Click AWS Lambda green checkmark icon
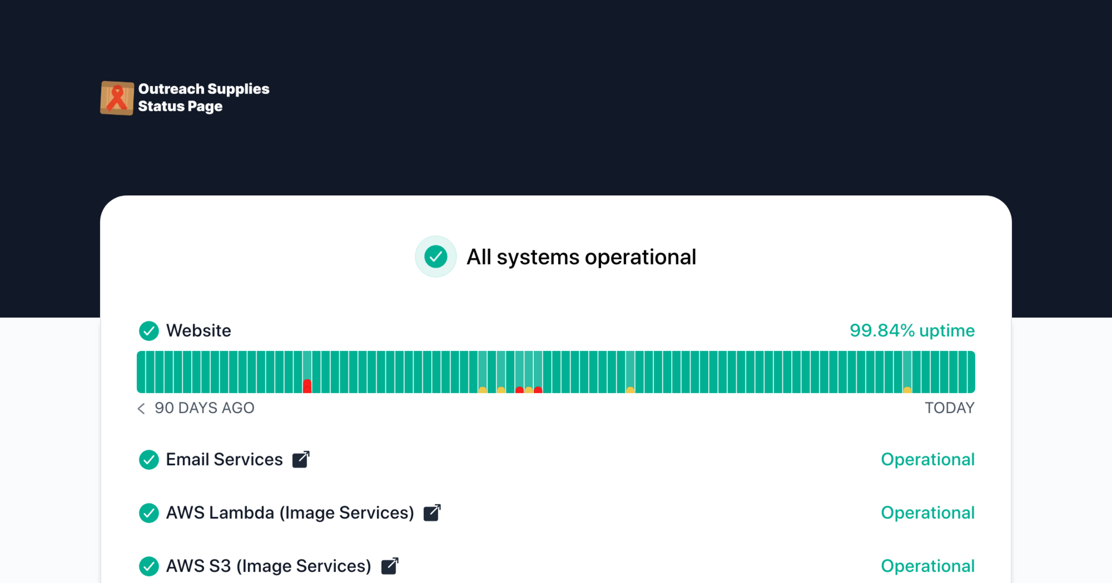The image size is (1112, 583). click(149, 513)
